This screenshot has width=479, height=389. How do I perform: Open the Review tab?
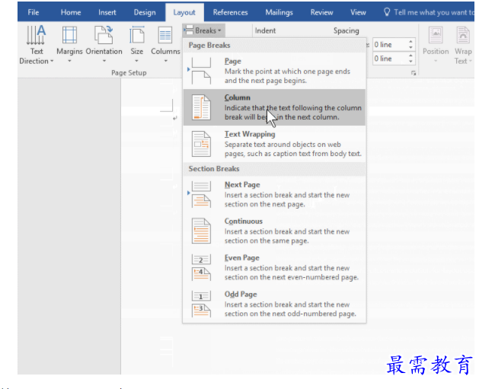(x=321, y=12)
